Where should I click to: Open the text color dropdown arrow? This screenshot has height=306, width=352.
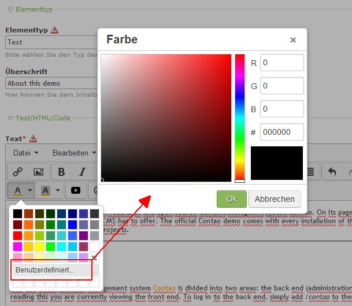31,190
